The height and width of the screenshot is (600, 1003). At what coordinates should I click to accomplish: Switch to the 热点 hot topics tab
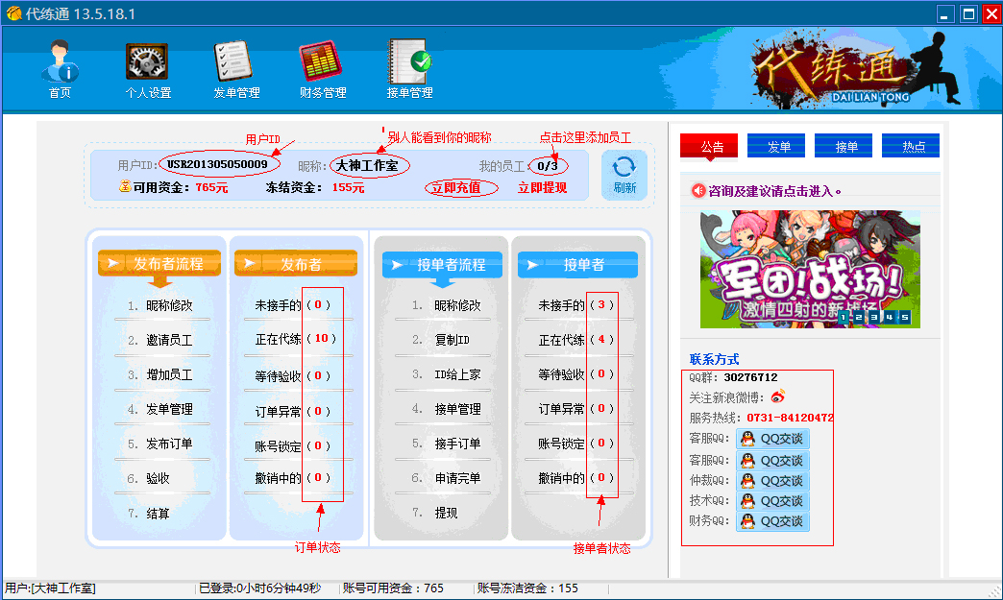910,145
